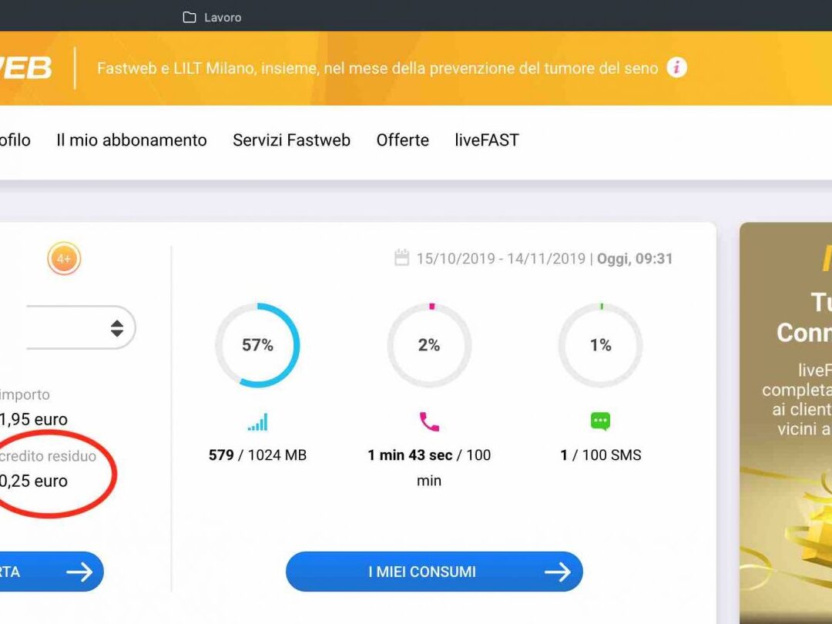Open the Lavoro bookmarks folder
This screenshot has height=624, width=832.
pyautogui.click(x=212, y=18)
